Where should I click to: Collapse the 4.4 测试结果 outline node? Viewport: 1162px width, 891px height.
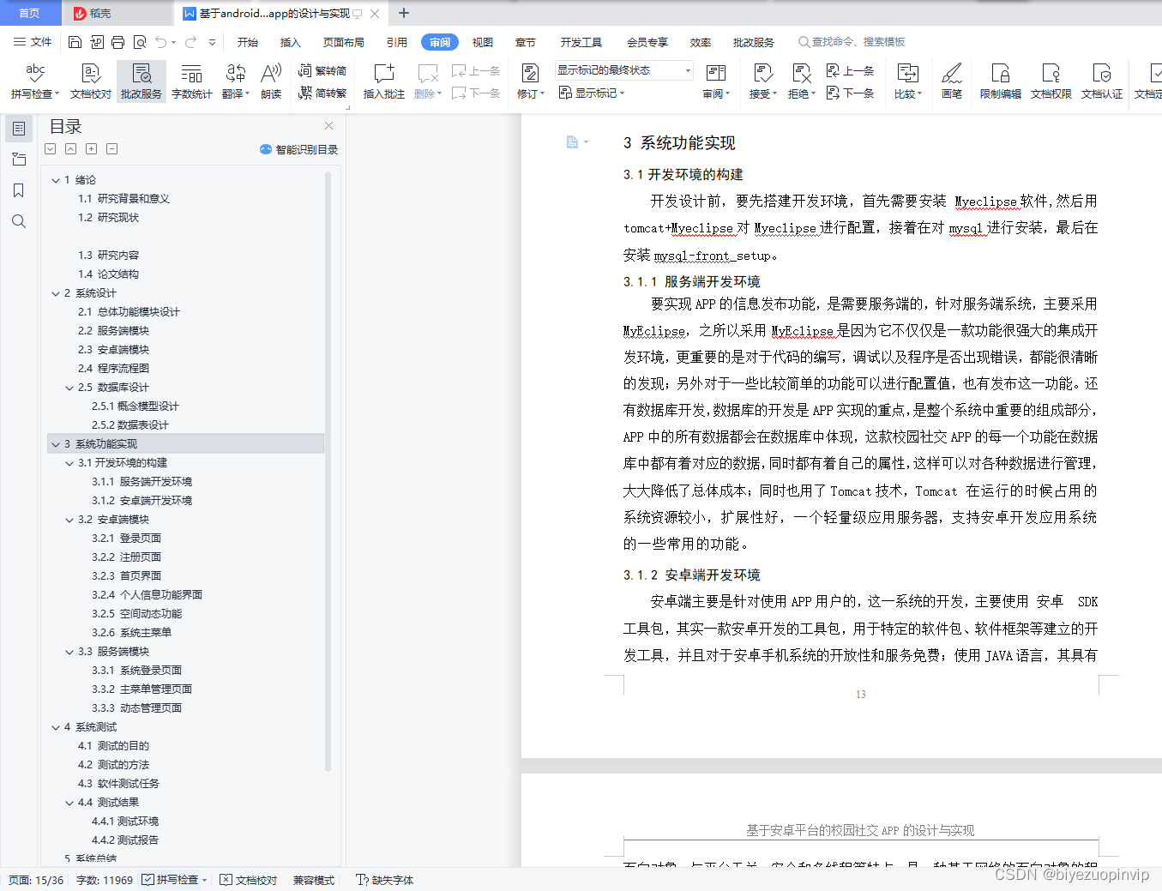pyautogui.click(x=69, y=803)
